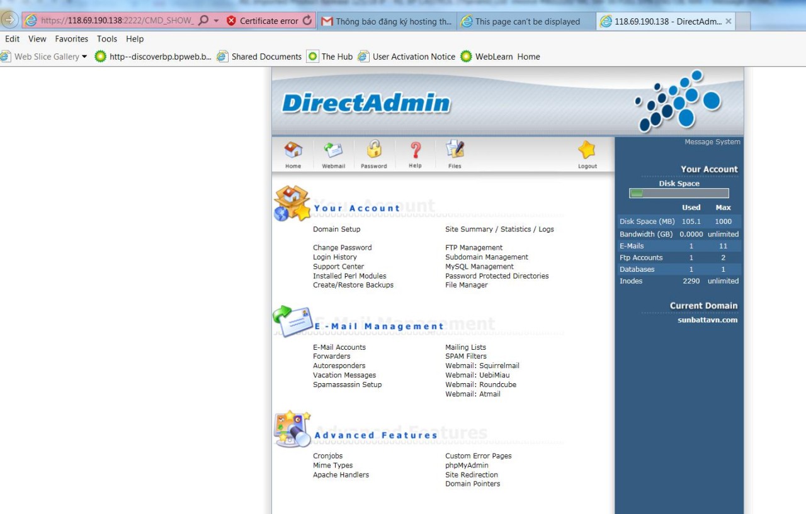The width and height of the screenshot is (806, 514).
Task: Open Web Slice Gallery favorites dropdown
Action: (44, 57)
